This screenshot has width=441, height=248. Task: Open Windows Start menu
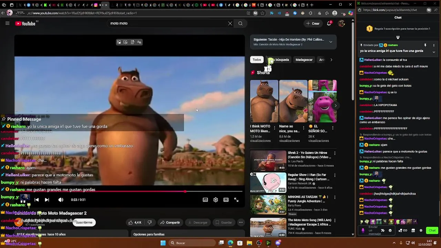[163, 243]
